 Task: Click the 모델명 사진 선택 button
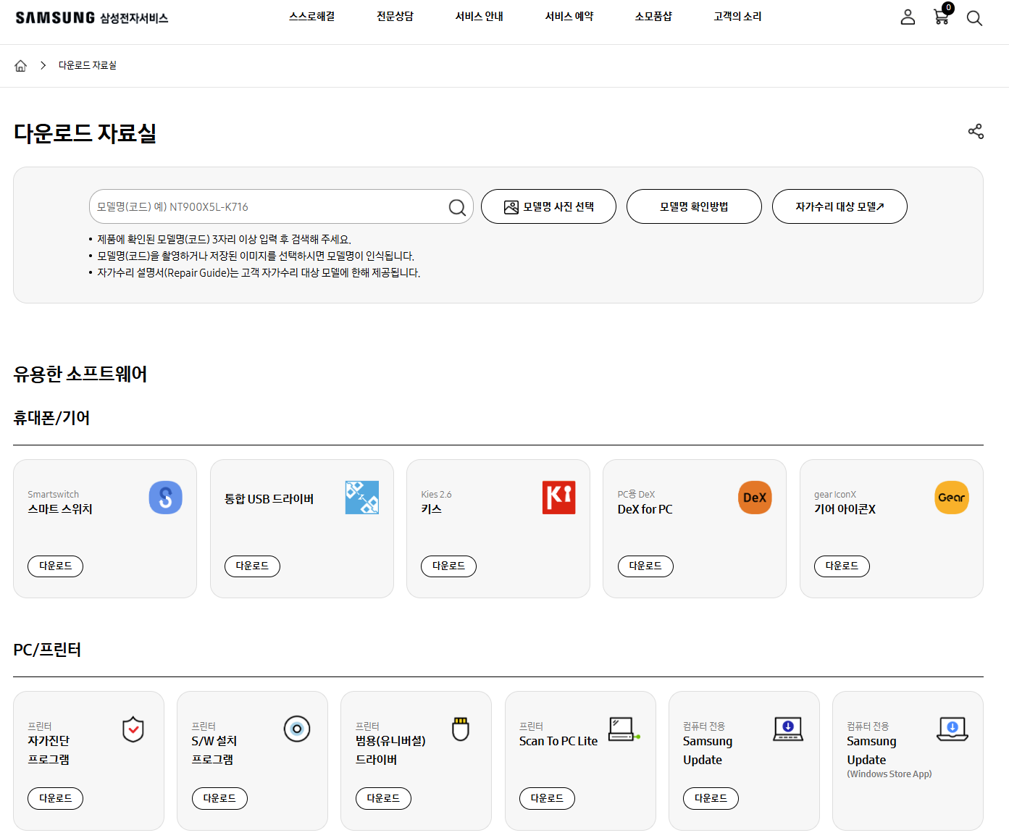tap(548, 207)
